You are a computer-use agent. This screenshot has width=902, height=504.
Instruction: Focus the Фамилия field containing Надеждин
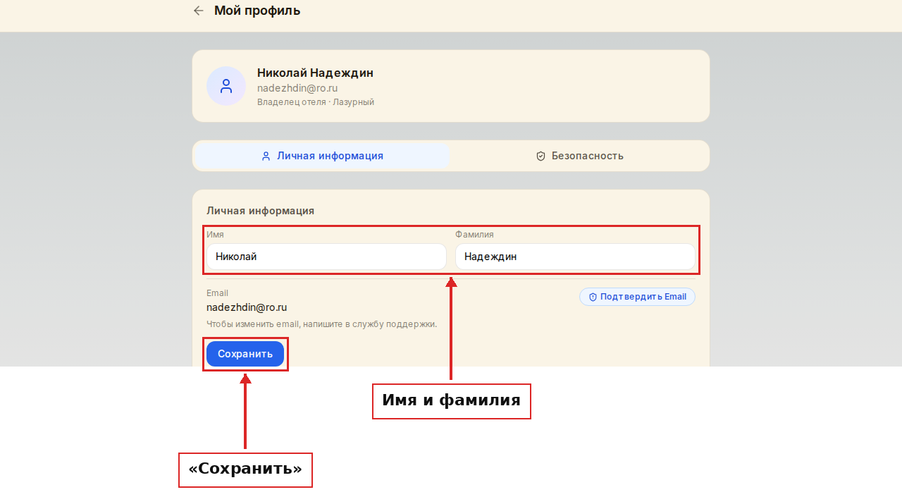pyautogui.click(x=575, y=257)
